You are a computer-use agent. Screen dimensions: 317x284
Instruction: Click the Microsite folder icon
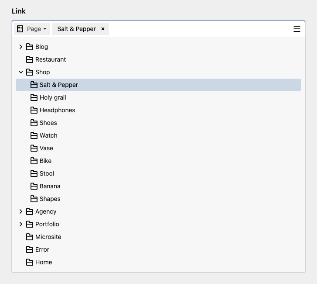click(30, 237)
